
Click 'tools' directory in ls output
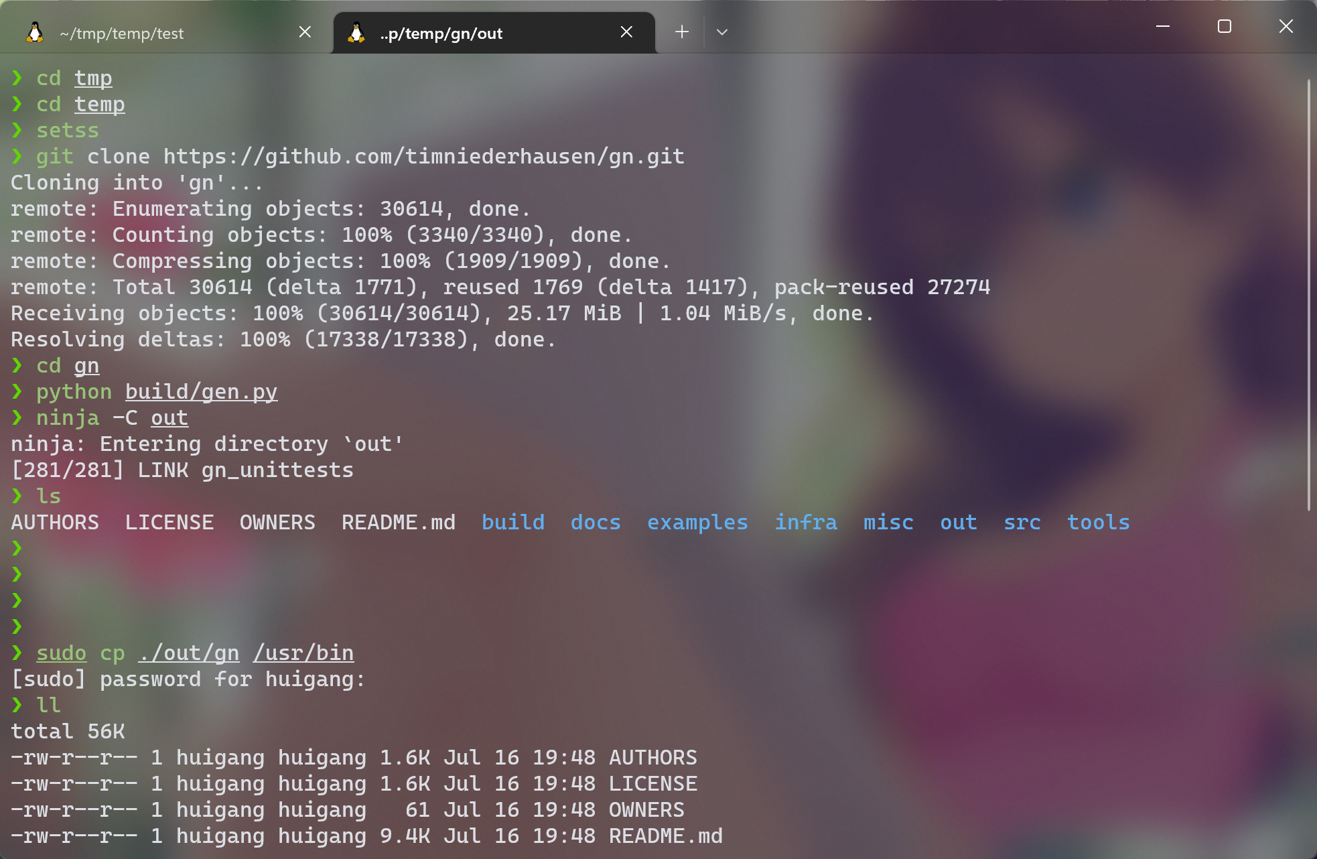pyautogui.click(x=1099, y=523)
